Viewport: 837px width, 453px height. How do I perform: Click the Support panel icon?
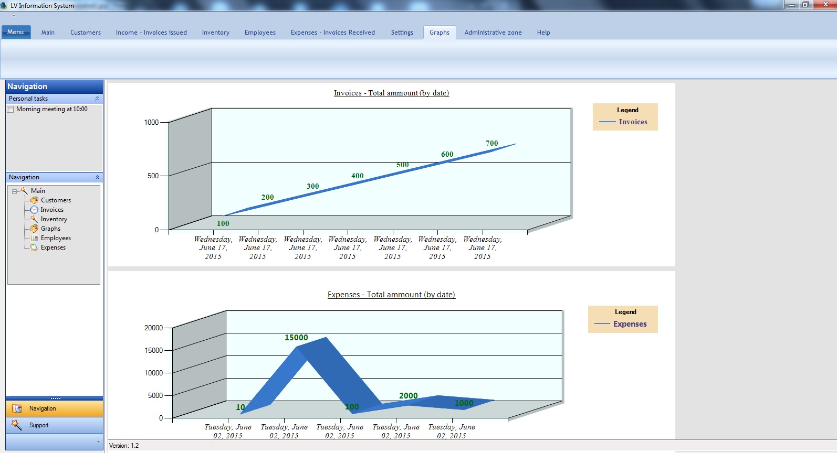coord(16,425)
